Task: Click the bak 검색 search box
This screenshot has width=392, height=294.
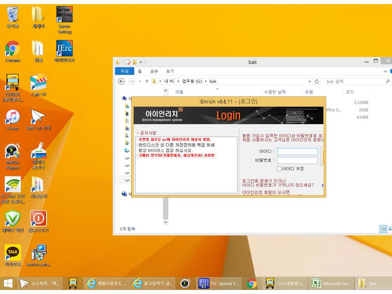Action: click(354, 82)
